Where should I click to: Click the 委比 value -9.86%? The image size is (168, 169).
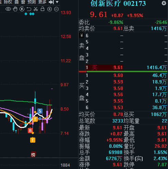tap(116, 22)
